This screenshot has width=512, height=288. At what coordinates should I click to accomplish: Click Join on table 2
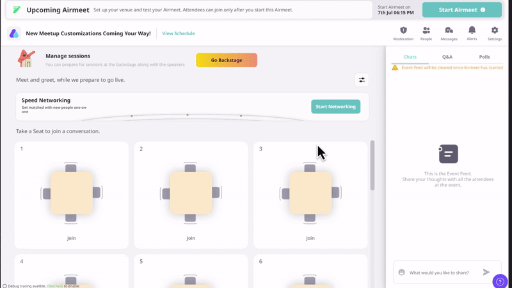(x=191, y=238)
